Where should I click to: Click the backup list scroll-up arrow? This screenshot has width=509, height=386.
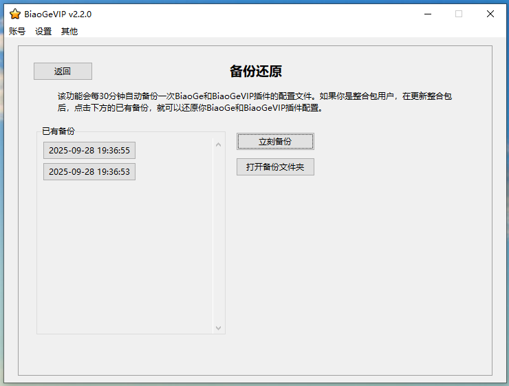click(x=219, y=144)
